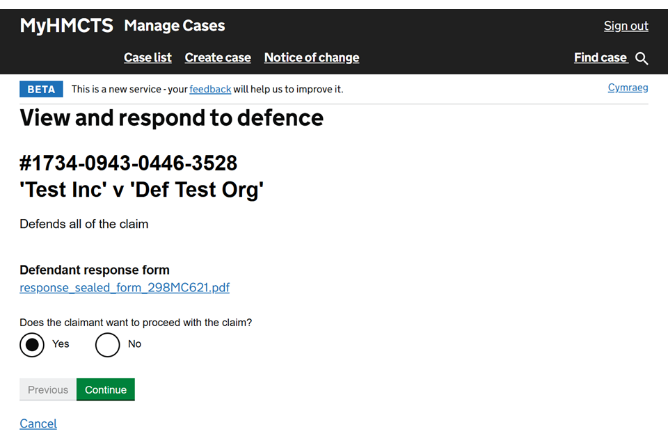This screenshot has width=668, height=445.
Task: Open Notice of change page
Action: pyautogui.click(x=312, y=58)
